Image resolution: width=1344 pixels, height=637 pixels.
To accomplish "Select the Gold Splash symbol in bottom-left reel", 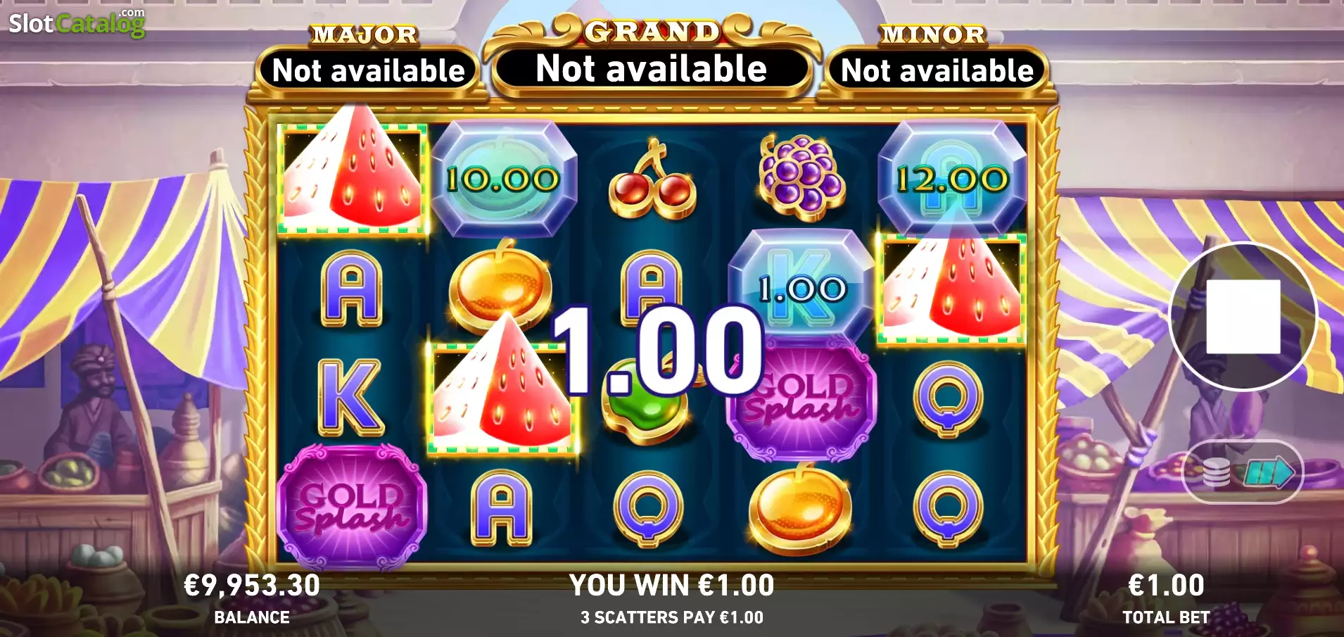I will 352,507.
